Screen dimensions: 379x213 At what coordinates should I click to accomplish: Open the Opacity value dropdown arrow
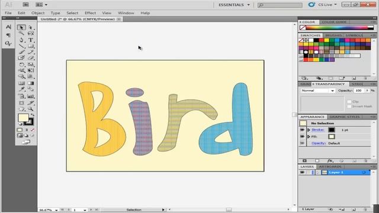pyautogui.click(x=367, y=91)
